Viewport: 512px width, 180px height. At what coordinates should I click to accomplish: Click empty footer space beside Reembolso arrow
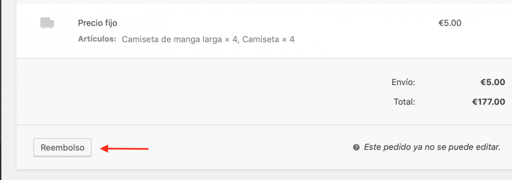coord(248,147)
